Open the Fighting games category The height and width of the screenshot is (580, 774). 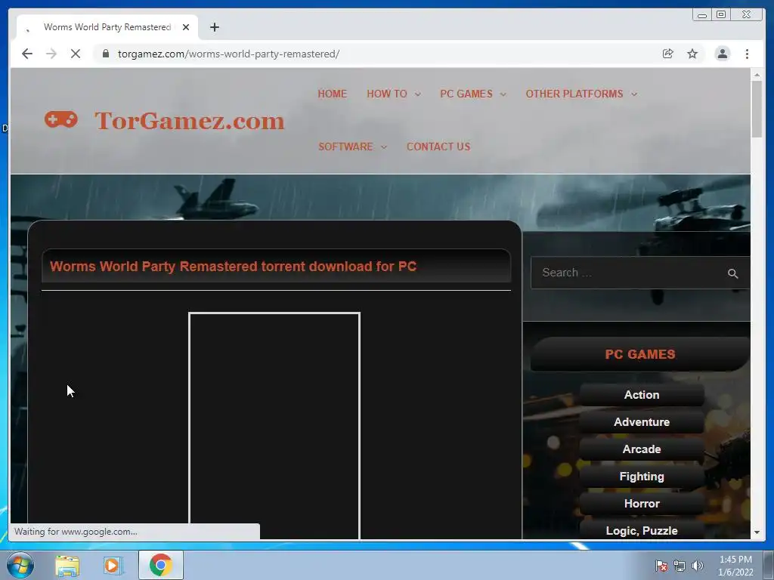642,477
